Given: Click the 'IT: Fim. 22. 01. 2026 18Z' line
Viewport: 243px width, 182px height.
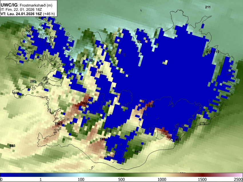Looking at the screenshot, I should point(21,10).
